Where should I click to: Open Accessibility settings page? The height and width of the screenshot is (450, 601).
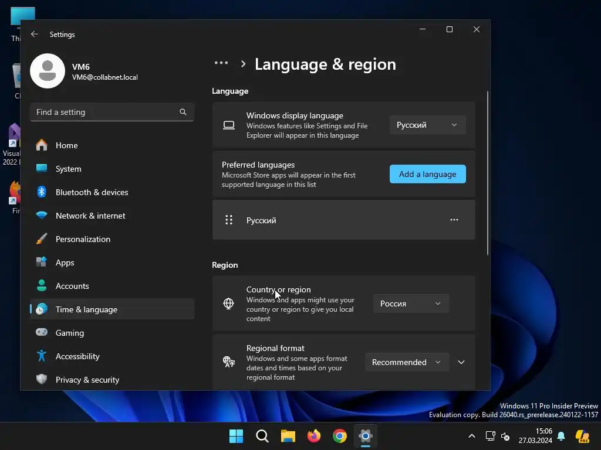[x=112, y=356]
